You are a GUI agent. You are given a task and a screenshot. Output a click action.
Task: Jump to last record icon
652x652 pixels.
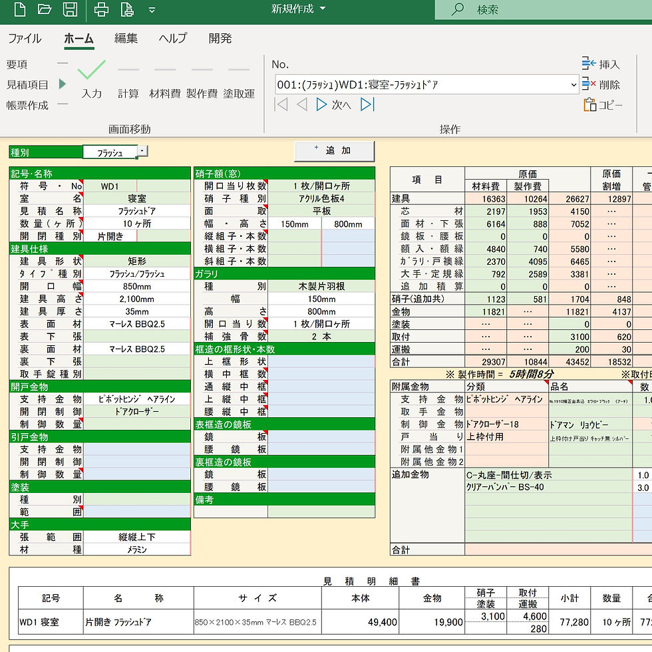click(x=367, y=104)
